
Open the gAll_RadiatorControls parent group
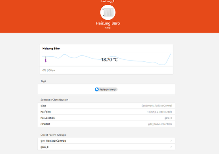click(106, 141)
